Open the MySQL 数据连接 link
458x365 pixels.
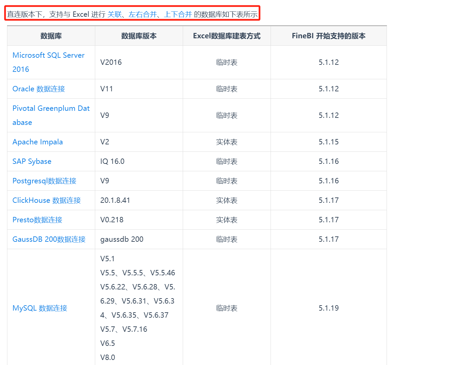[40, 308]
